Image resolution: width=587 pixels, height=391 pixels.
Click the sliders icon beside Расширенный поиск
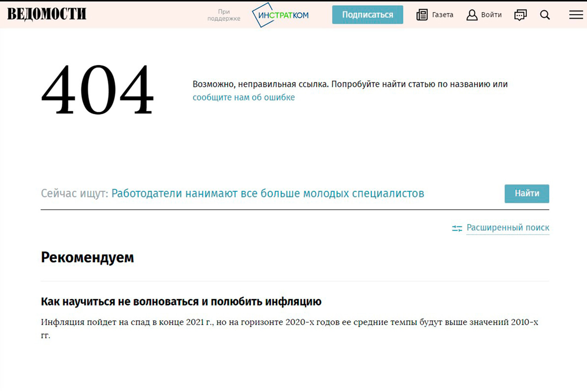(457, 228)
